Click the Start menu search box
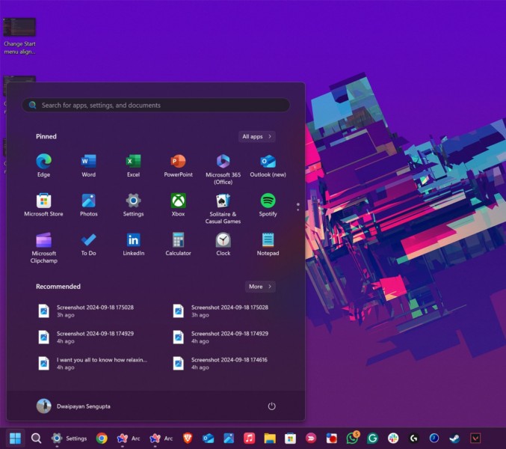506x449 pixels. coord(155,106)
